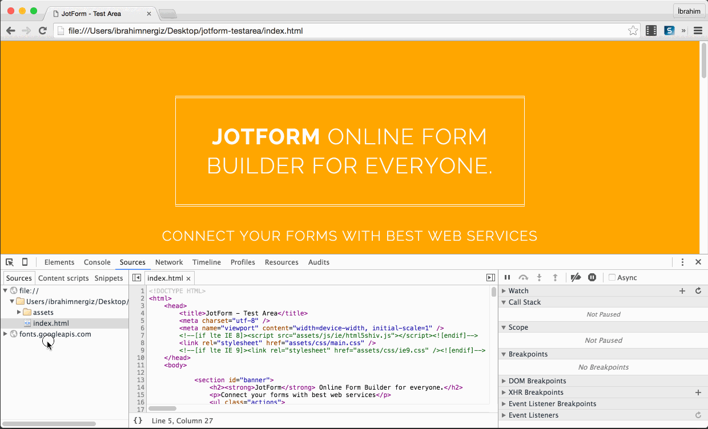This screenshot has width=708, height=429.
Task: Open the Resources tab
Action: tap(281, 262)
